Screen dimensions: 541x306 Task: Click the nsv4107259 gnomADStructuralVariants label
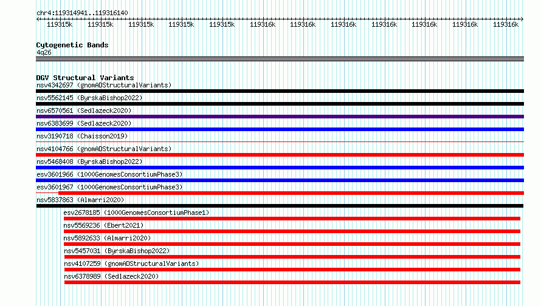131,263
